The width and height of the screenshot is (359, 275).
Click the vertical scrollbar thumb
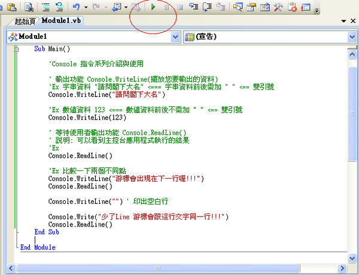pyautogui.click(x=352, y=114)
